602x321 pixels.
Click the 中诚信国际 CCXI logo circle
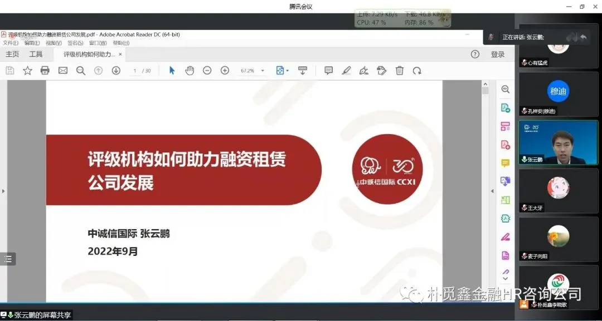[x=387, y=169]
